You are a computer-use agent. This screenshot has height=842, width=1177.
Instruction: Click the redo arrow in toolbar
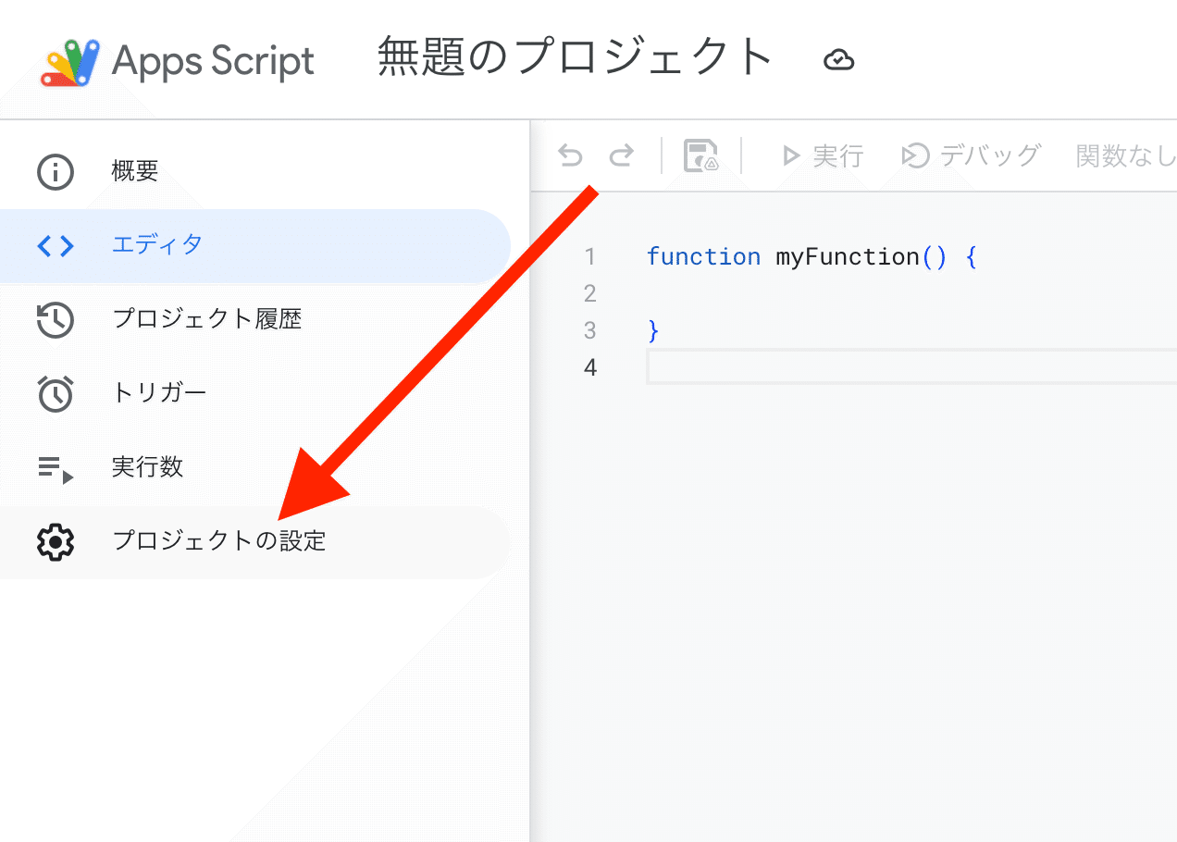(622, 155)
